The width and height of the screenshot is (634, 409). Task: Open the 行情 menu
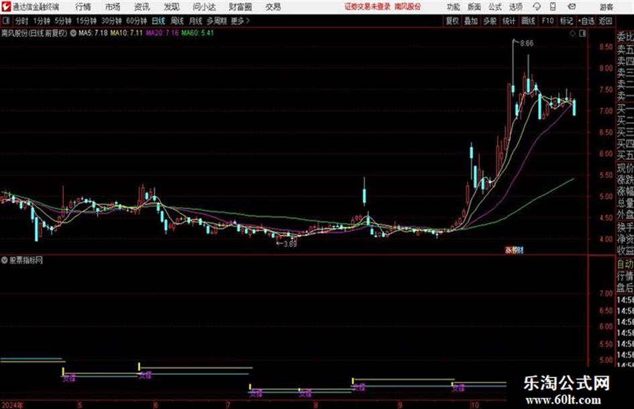[83, 7]
